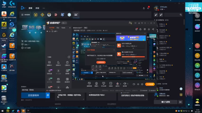Select the 全屏 1 source row
This screenshot has height=113, width=202.
pos(59,31)
